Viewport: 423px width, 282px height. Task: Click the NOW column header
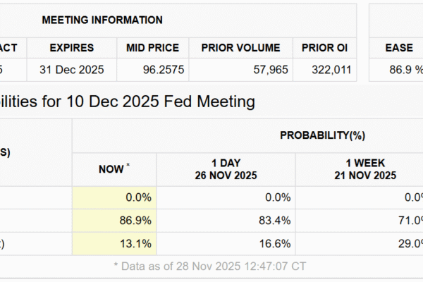(x=114, y=168)
